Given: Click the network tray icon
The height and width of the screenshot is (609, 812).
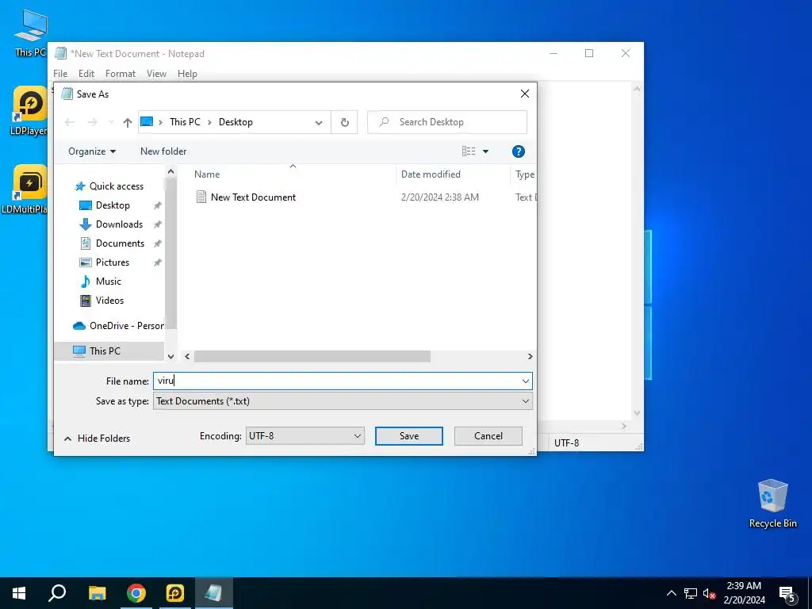Looking at the screenshot, I should click(691, 593).
